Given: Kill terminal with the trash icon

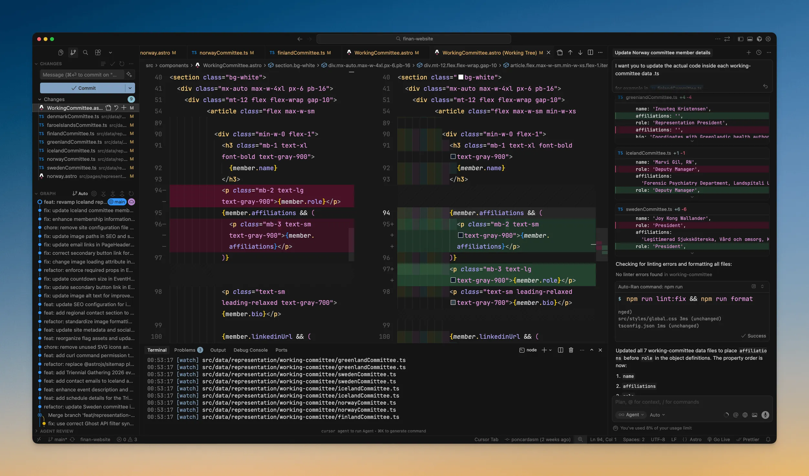Looking at the screenshot, I should click(x=571, y=350).
